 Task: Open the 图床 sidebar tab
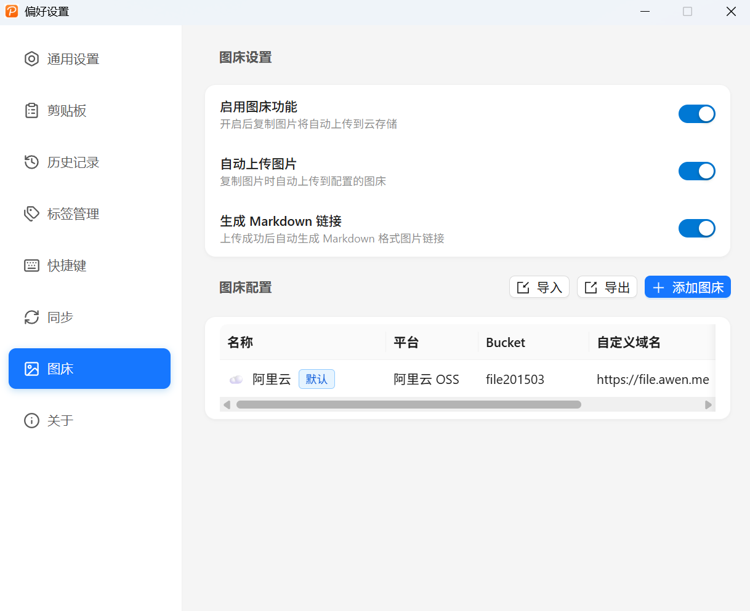(89, 369)
